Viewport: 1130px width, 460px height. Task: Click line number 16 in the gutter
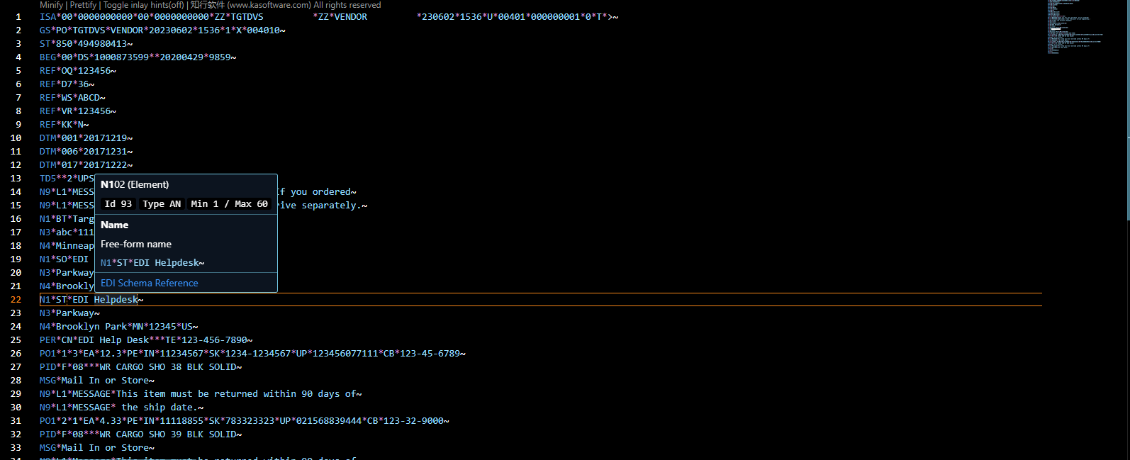16,218
